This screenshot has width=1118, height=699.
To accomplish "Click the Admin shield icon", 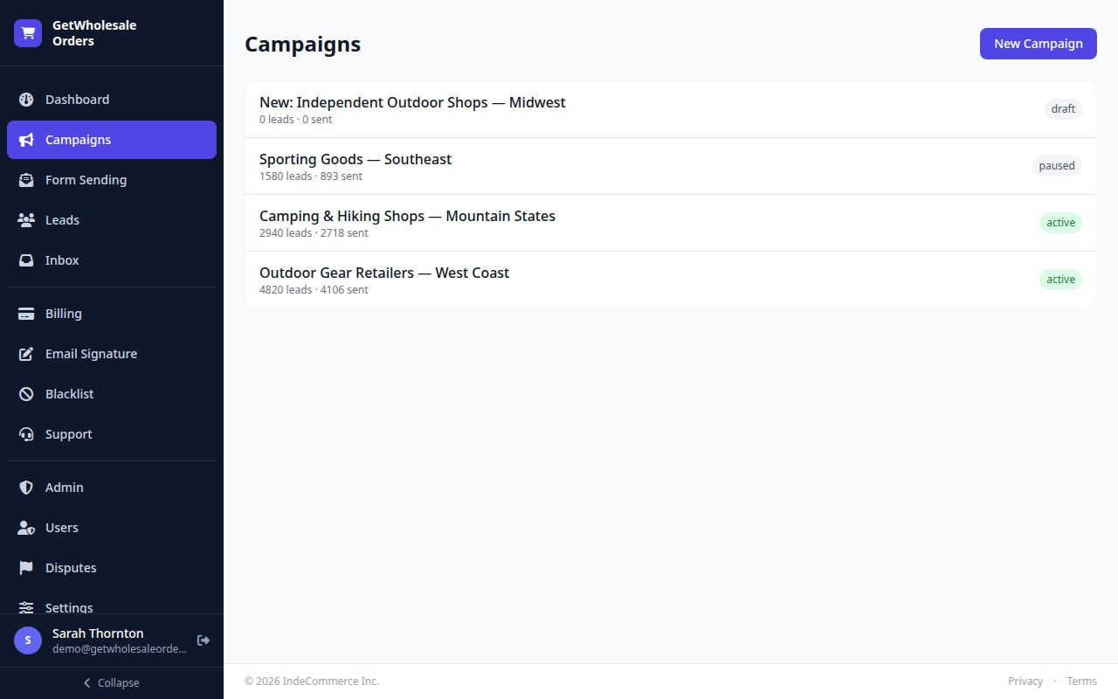I will (26, 488).
